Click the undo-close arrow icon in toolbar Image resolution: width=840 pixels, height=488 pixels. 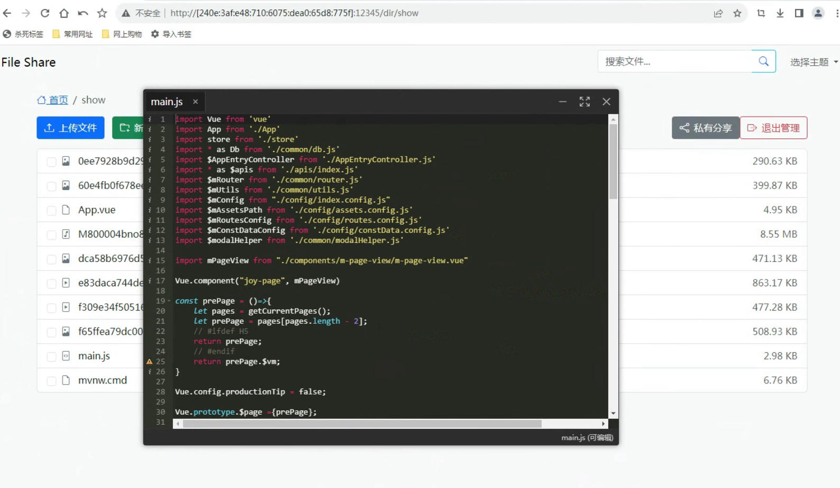point(83,13)
